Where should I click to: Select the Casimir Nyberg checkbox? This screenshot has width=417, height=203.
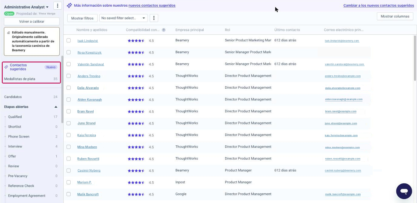pos(68,170)
